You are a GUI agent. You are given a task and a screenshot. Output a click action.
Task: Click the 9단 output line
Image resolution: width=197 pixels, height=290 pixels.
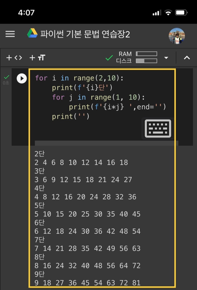pos(40,274)
